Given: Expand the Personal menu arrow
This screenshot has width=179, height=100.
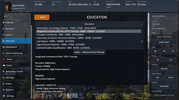Looking at the screenshot, I should pyautogui.click(x=16, y=29).
